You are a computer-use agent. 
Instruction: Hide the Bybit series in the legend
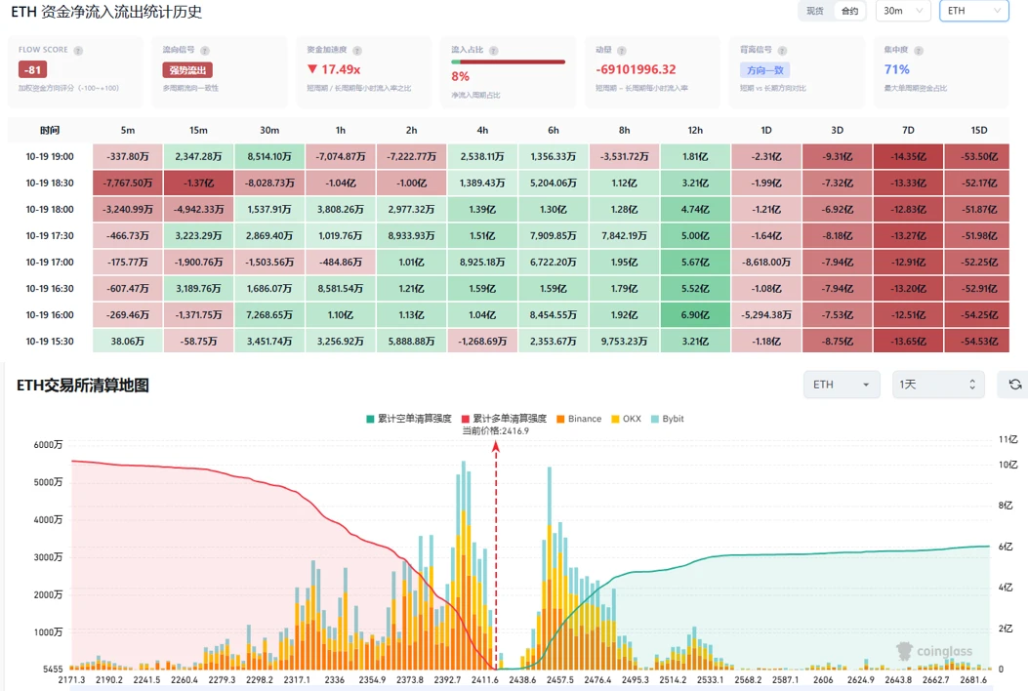click(668, 419)
